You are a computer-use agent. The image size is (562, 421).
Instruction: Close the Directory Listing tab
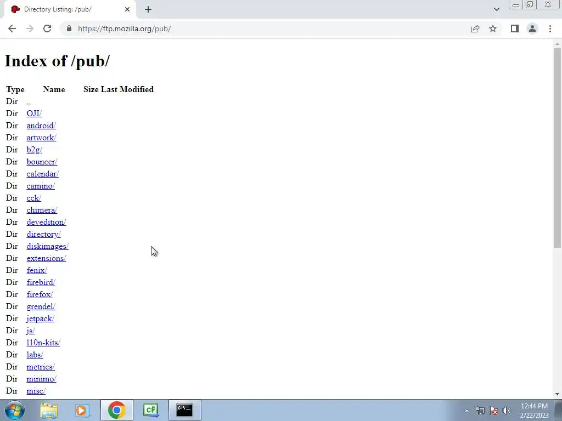[127, 9]
